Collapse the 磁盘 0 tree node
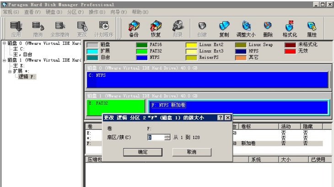The height and width of the screenshot is (187, 334). 4,43
